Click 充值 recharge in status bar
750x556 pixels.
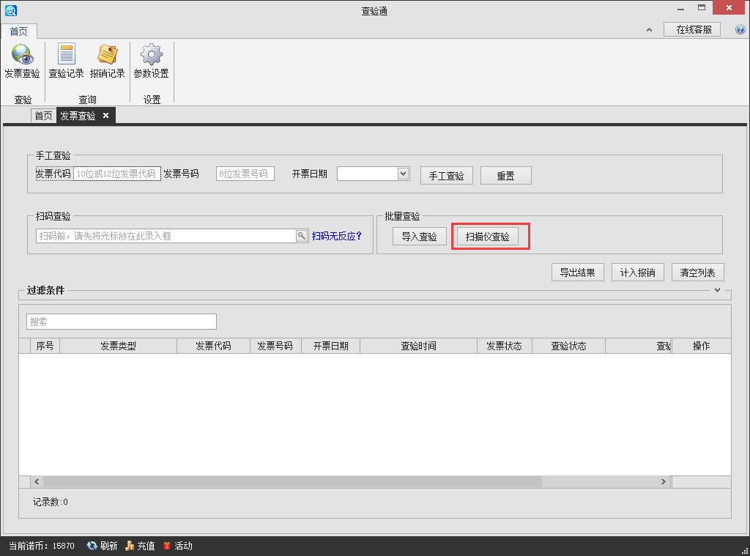click(x=140, y=546)
